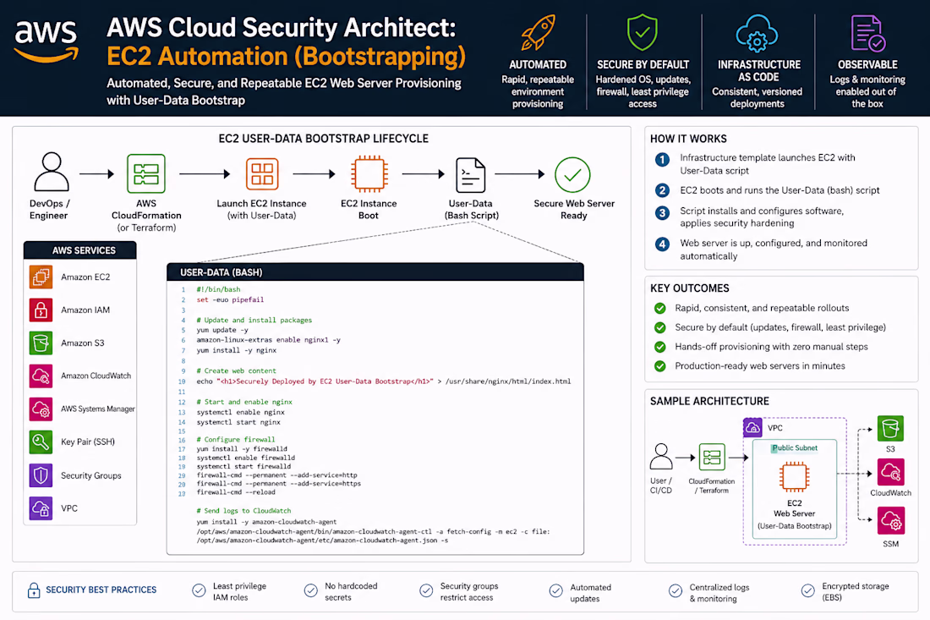The height and width of the screenshot is (620, 930).
Task: Click the CloudWatch icon in Sample Architecture
Action: pyautogui.click(x=890, y=472)
